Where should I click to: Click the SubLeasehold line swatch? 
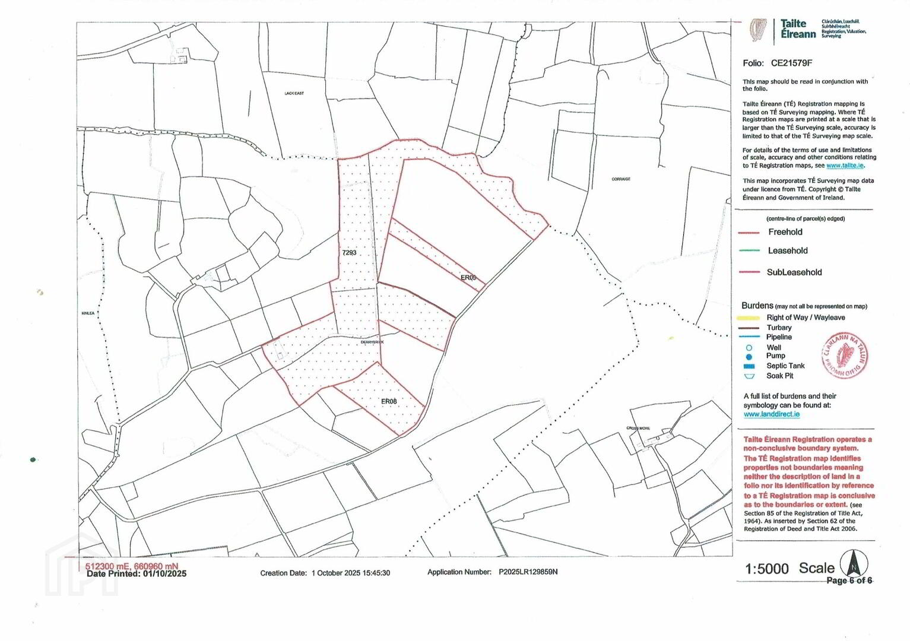(x=749, y=272)
